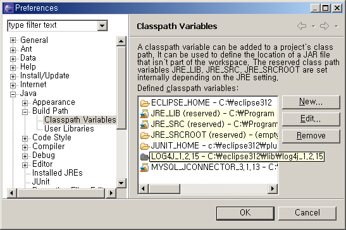
Task: Click the back navigation arrow icon
Action: coord(302,26)
